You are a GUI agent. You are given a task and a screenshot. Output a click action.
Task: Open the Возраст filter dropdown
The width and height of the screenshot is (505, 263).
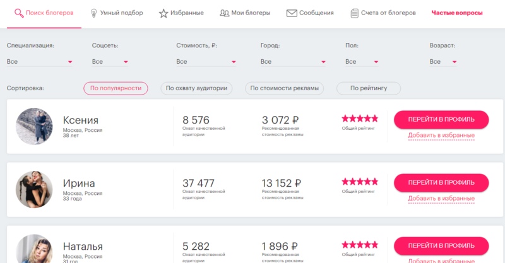(x=443, y=62)
